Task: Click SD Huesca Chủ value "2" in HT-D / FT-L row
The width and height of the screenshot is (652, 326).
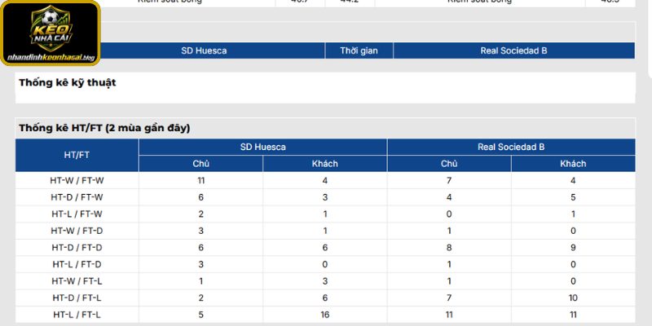Action: tap(200, 297)
